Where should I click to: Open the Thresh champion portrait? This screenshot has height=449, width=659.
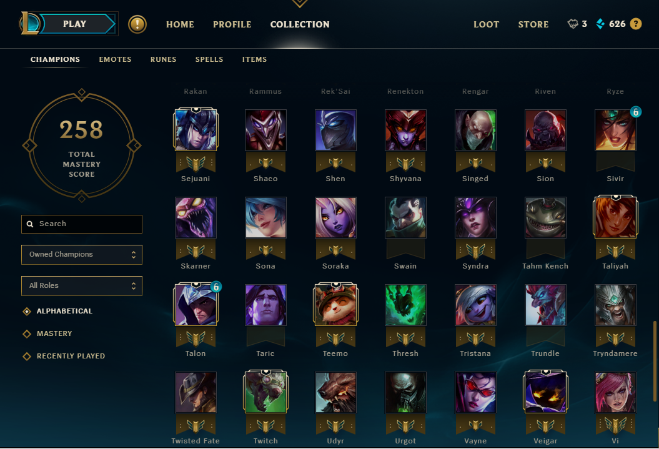pos(405,305)
